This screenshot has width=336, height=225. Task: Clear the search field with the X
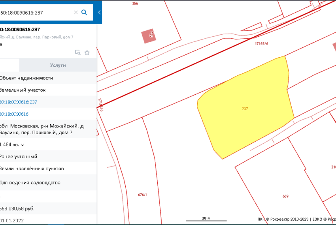click(76, 12)
